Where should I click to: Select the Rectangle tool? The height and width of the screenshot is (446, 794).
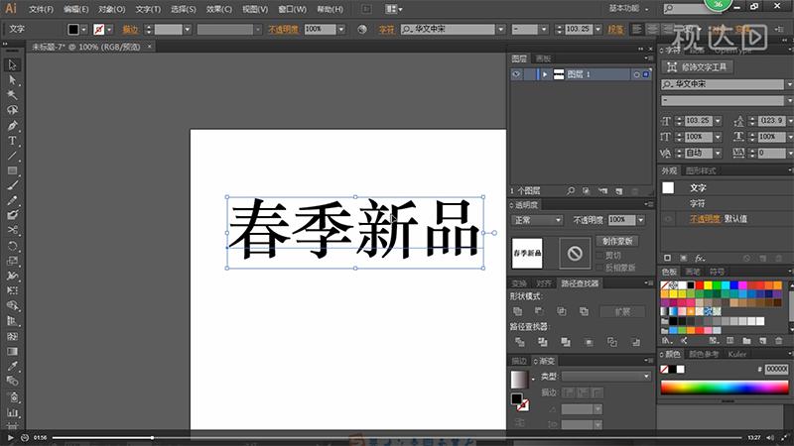click(12, 170)
